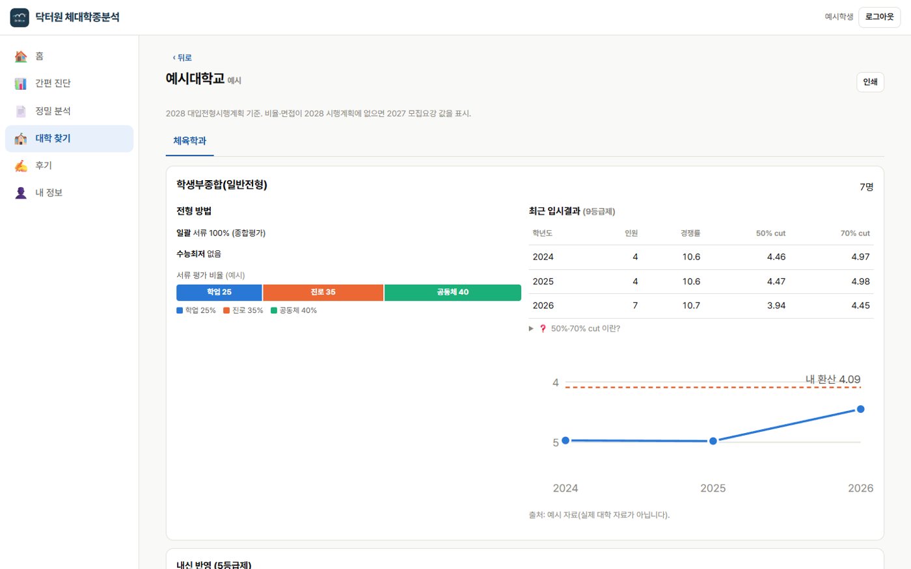Click the blue 학업 25 bar segment
This screenshot has height=569, width=911.
219,293
